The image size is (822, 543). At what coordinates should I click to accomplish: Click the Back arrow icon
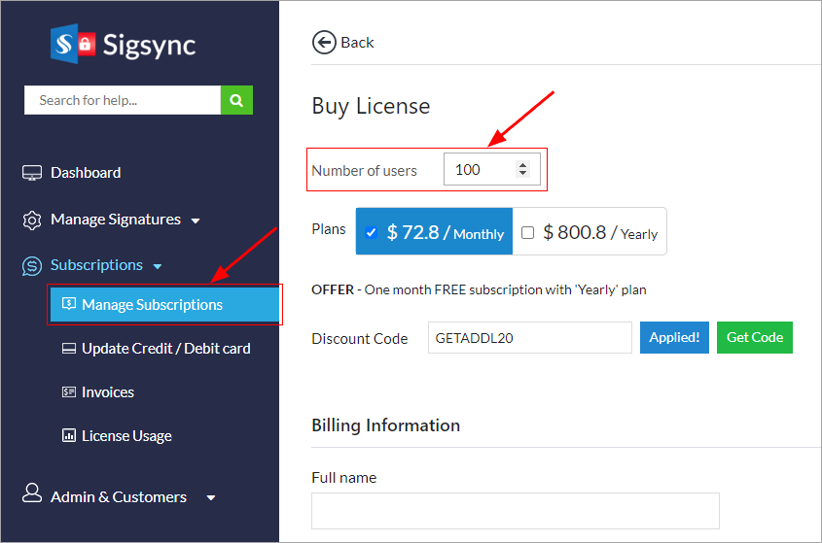323,42
